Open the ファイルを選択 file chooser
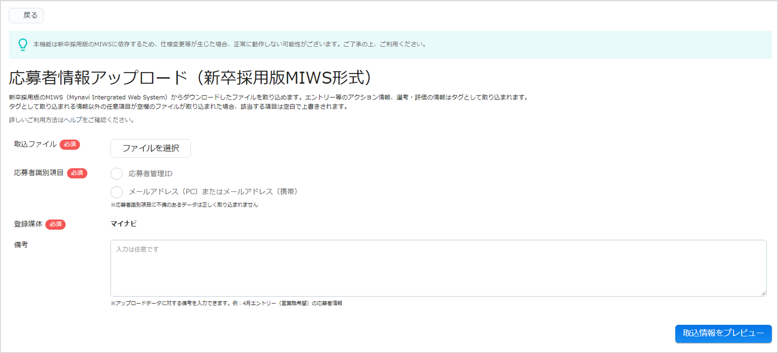The width and height of the screenshot is (778, 353). pyautogui.click(x=151, y=148)
